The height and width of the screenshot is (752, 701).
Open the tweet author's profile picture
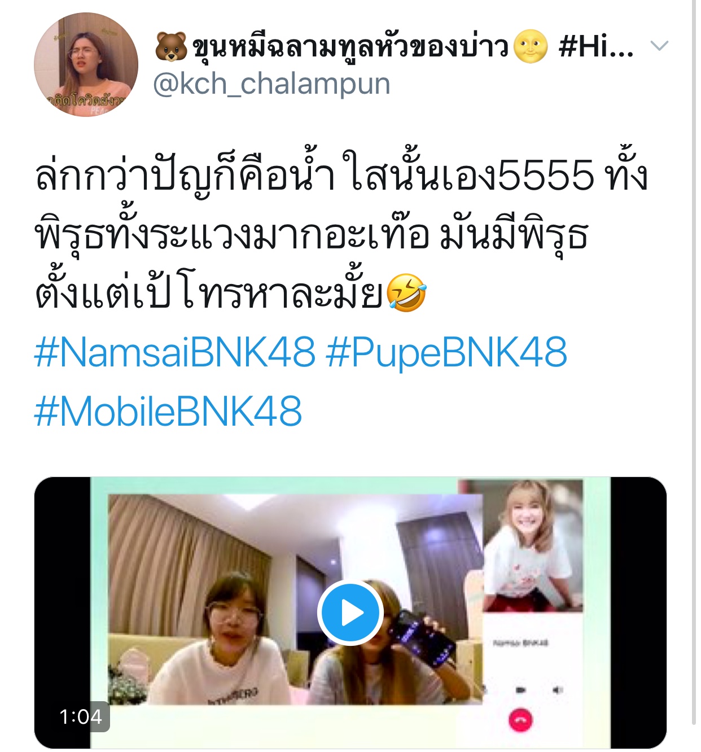tap(86, 64)
